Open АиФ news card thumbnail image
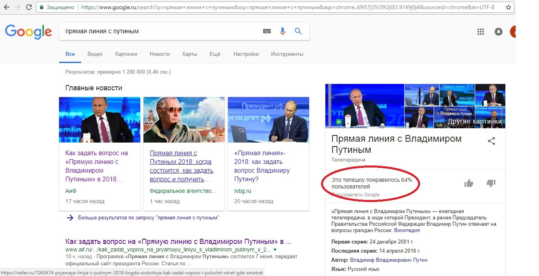539x276 pixels. coord(99,120)
